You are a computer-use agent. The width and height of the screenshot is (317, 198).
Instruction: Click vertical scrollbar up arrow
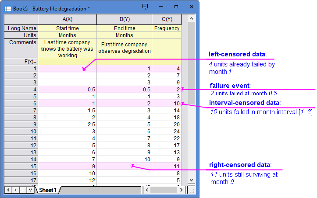192,18
